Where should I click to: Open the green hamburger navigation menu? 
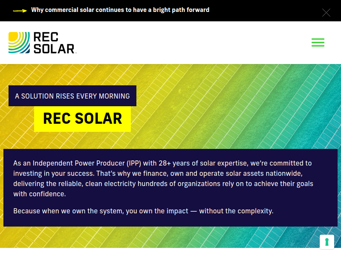click(x=318, y=43)
